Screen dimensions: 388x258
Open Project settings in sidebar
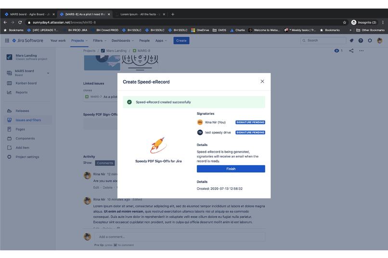pyautogui.click(x=27, y=157)
